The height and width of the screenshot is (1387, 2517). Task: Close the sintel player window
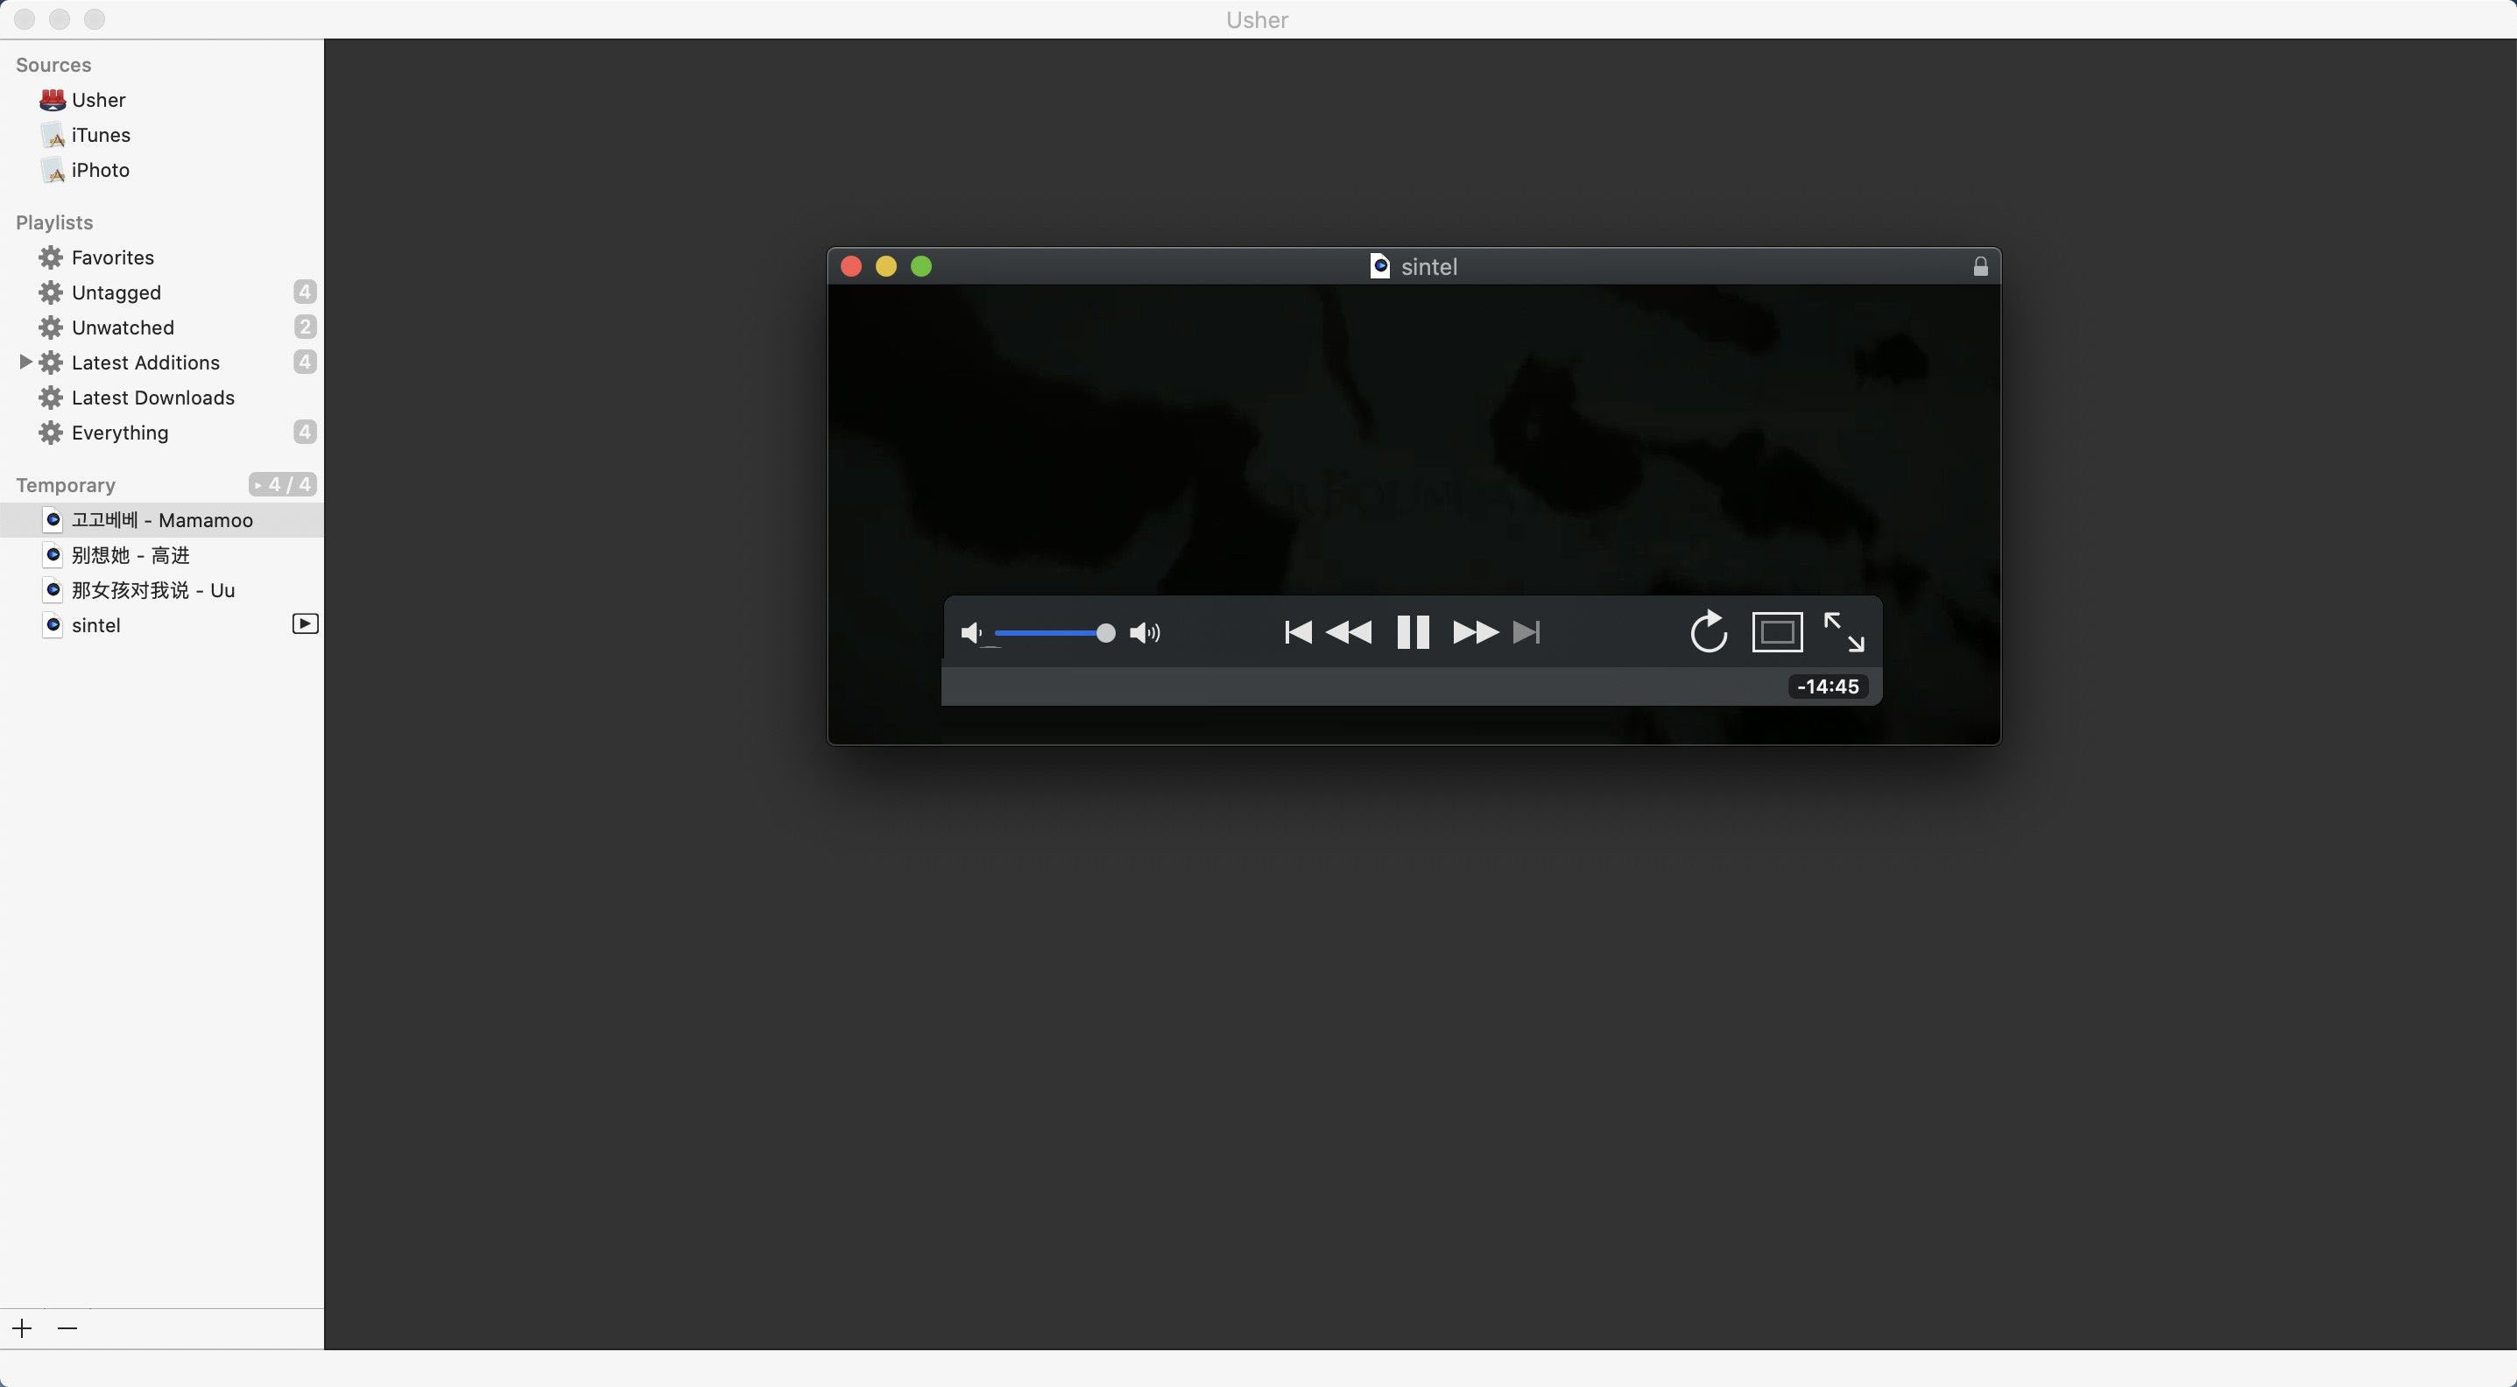(x=851, y=267)
